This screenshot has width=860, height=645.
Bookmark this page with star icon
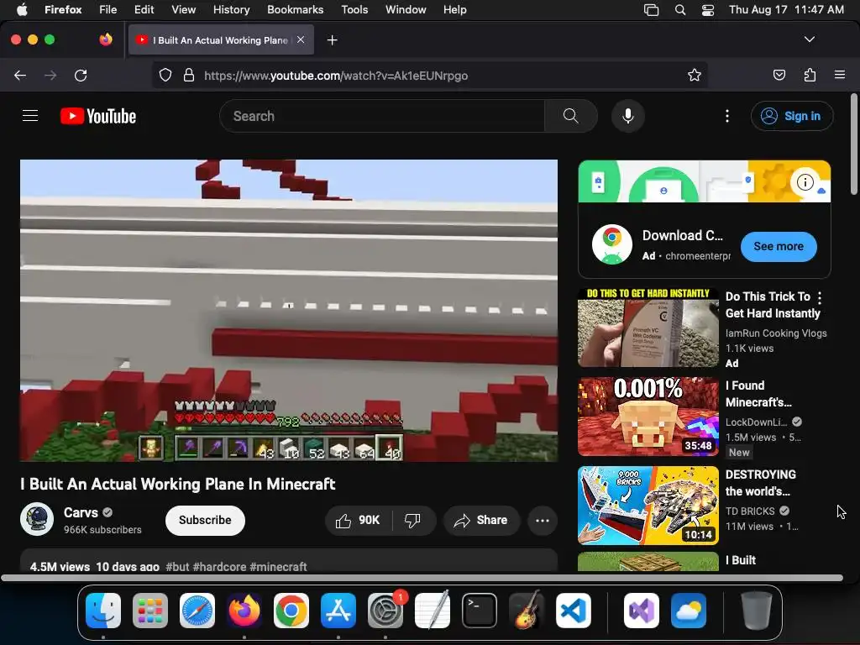695,75
